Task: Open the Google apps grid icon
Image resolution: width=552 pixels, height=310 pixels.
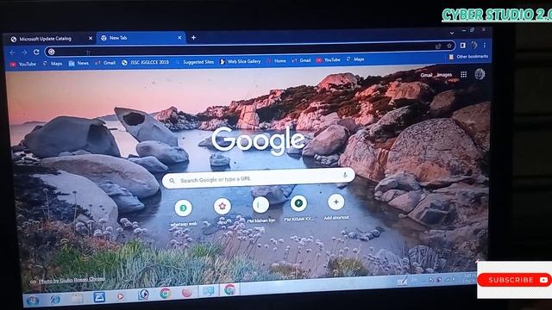Action: point(464,74)
